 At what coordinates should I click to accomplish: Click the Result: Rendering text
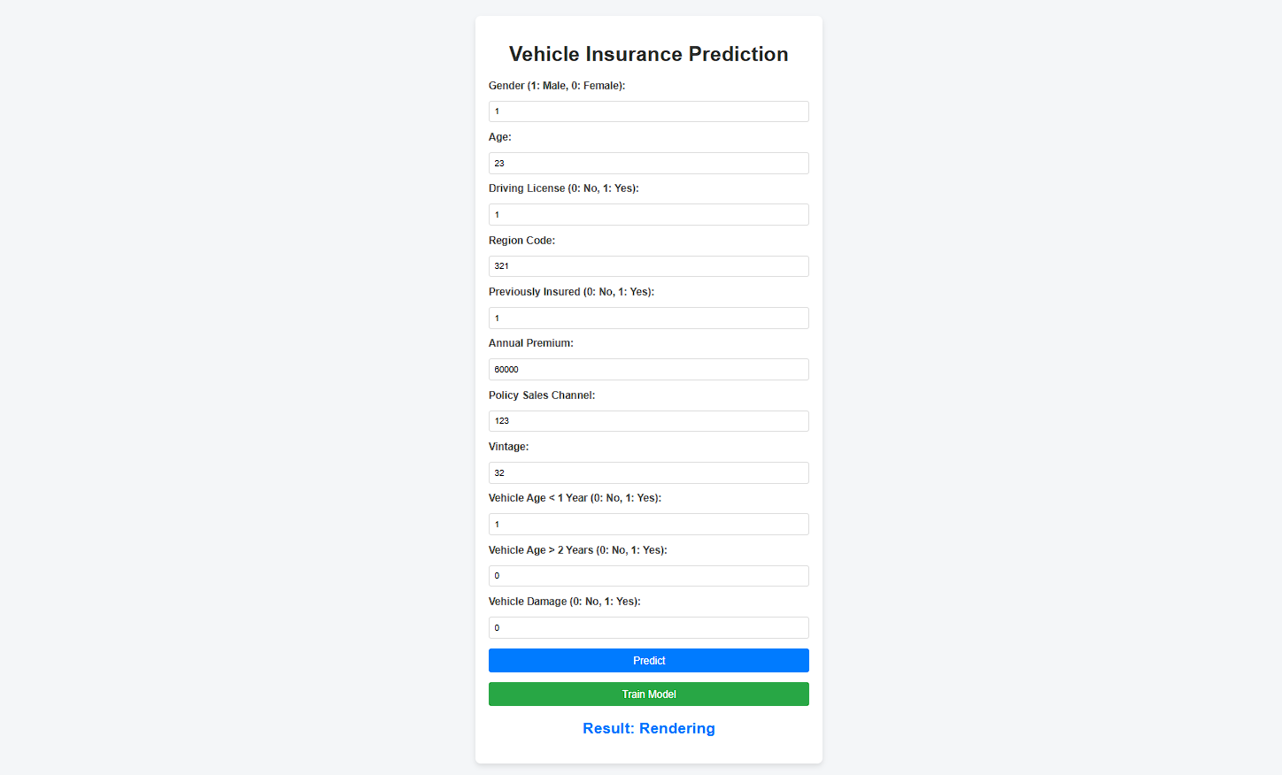(648, 728)
